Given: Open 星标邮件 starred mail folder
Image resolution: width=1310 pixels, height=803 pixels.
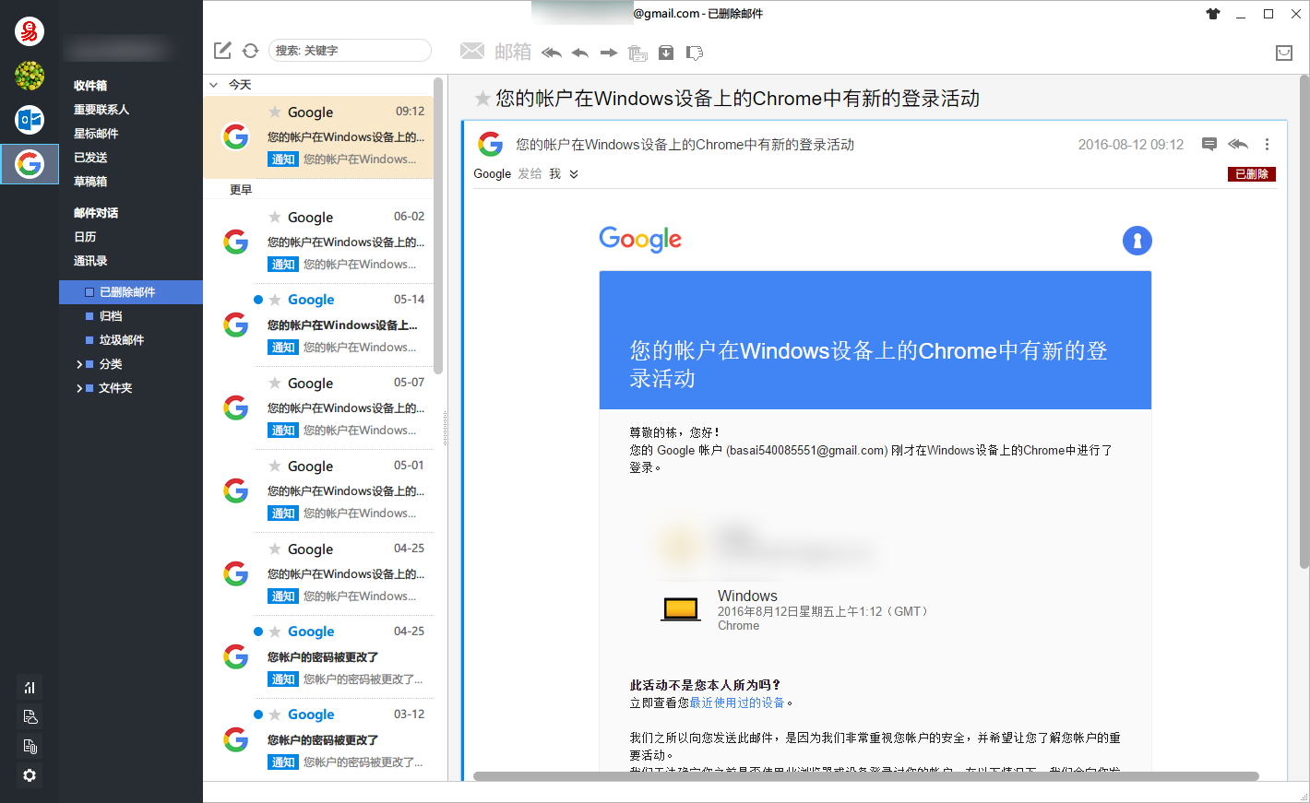Looking at the screenshot, I should [96, 134].
